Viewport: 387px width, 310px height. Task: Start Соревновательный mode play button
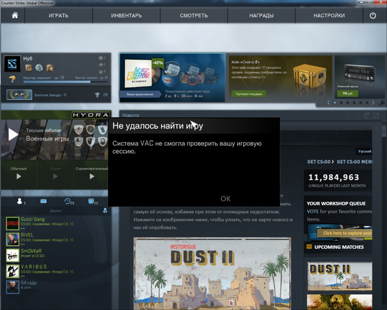click(92, 176)
